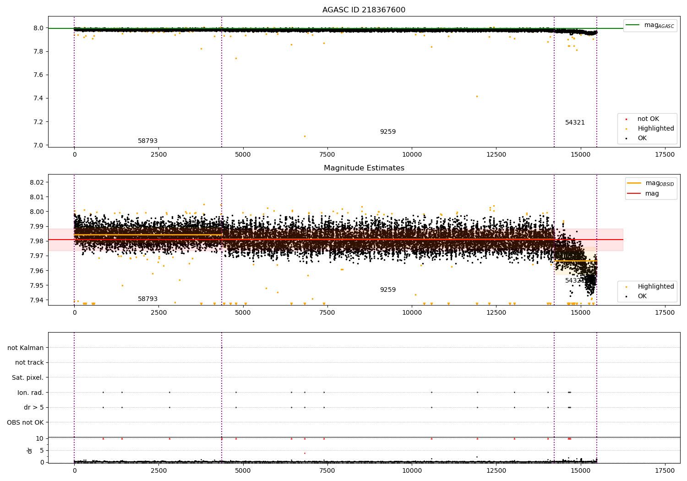
Task: Click the "7.98" y tick in middle plot
Action: (x=37, y=241)
